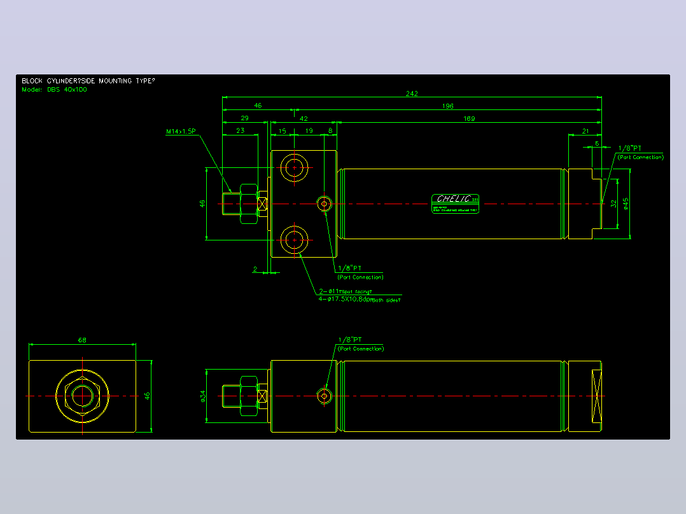Click the ø34 diameter dimension
686x514 pixels.
[202, 396]
